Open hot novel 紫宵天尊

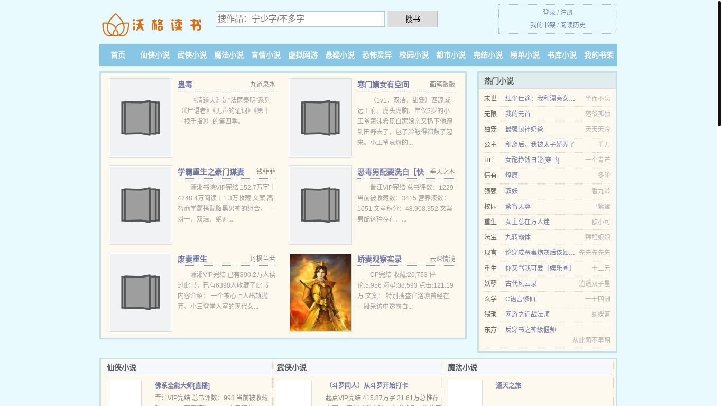pyautogui.click(x=518, y=206)
